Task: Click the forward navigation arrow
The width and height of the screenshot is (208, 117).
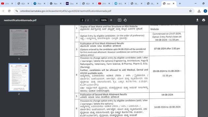Action: tap(3, 11)
